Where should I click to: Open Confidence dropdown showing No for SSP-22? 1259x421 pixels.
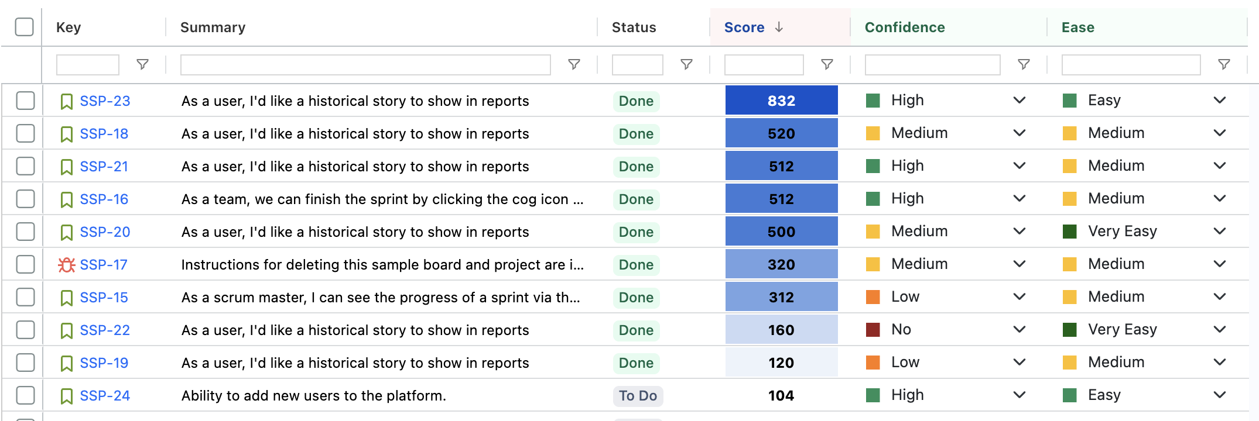click(1019, 330)
